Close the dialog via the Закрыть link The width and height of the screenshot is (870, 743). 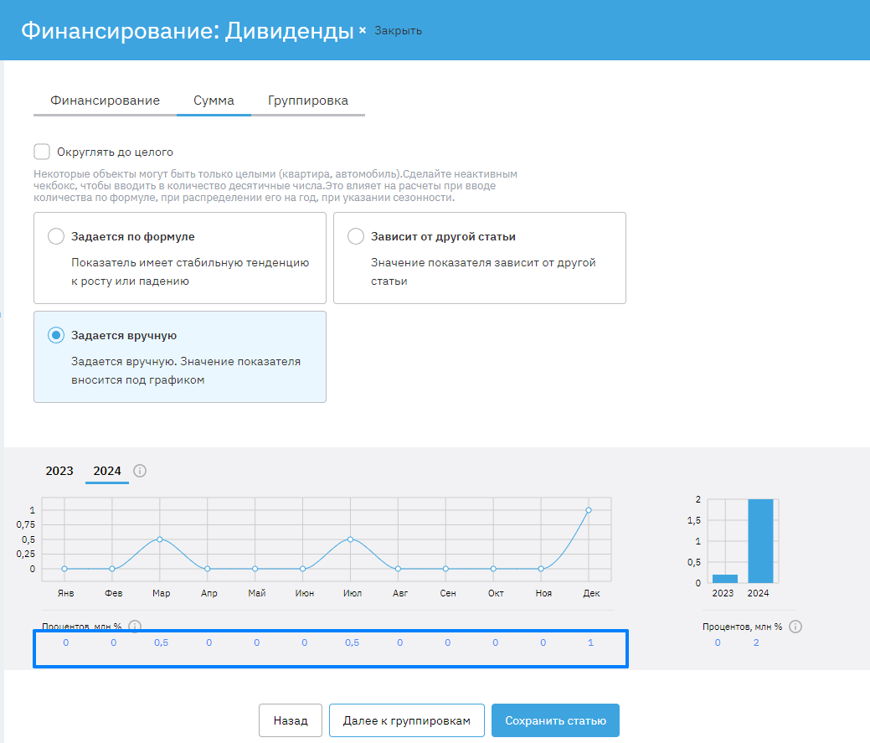[x=398, y=31]
